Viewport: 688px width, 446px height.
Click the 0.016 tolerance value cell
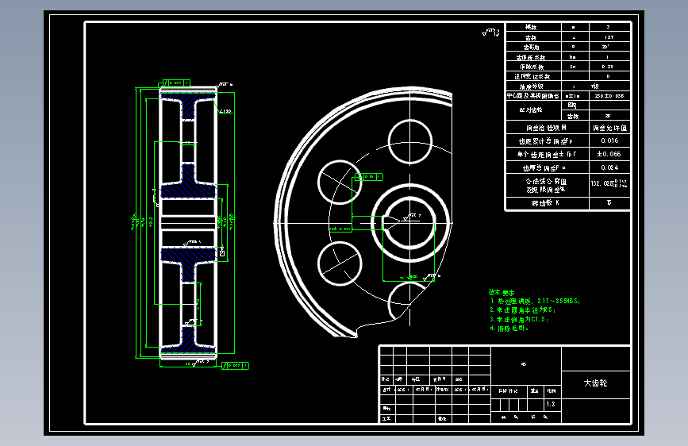[x=609, y=140]
